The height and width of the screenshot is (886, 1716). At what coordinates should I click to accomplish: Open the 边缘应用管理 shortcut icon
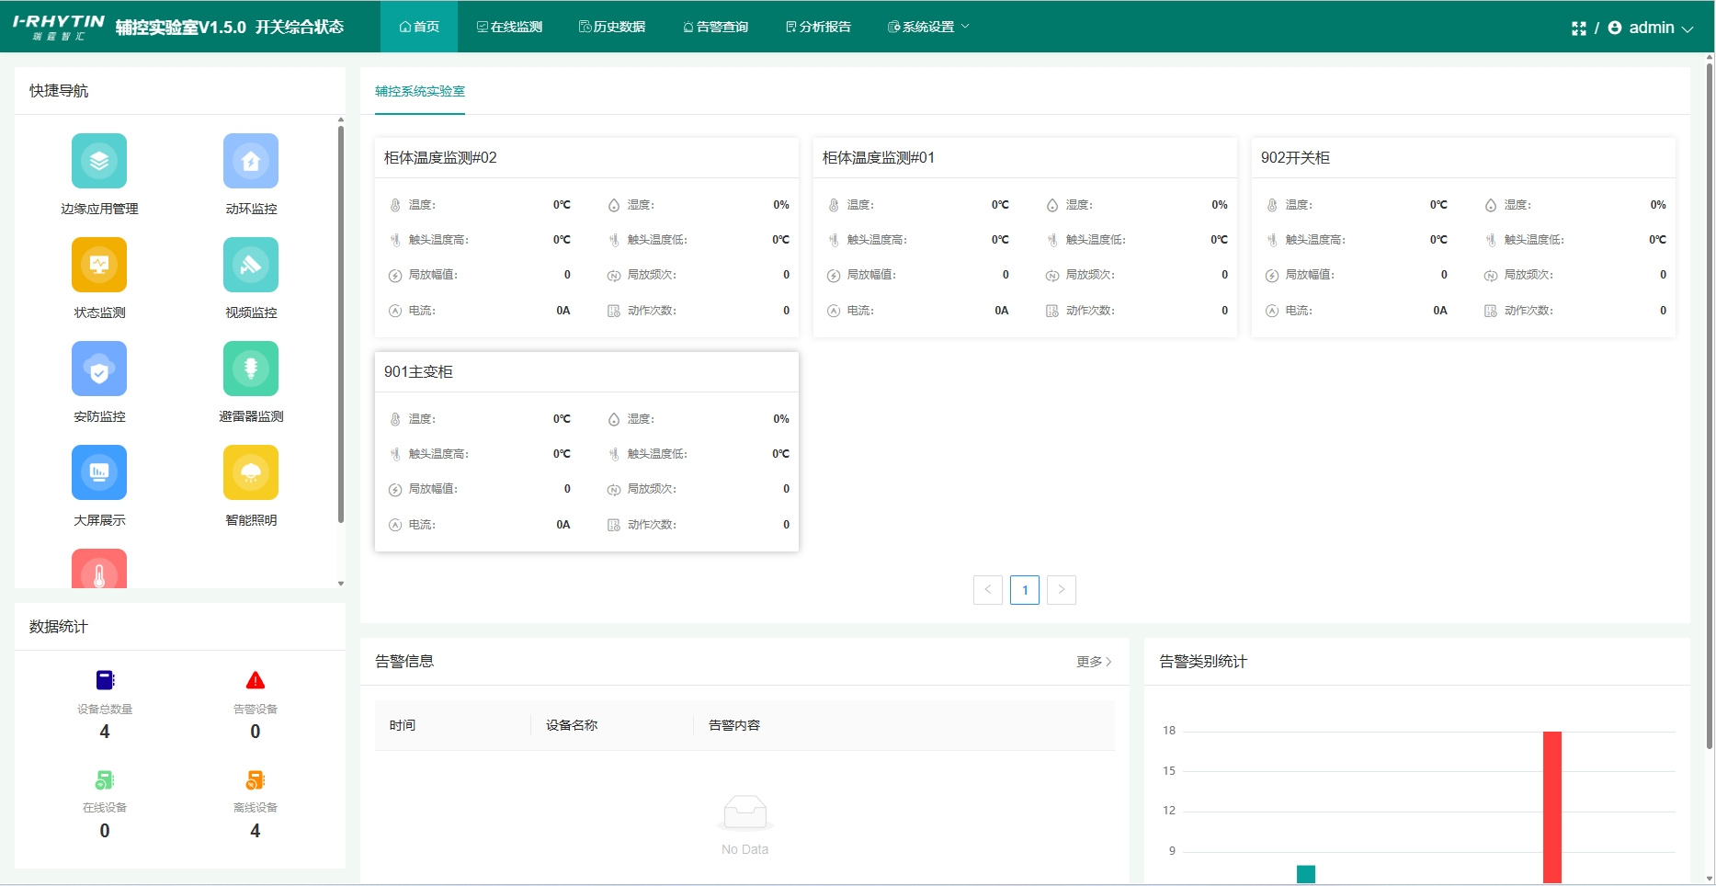click(x=99, y=162)
